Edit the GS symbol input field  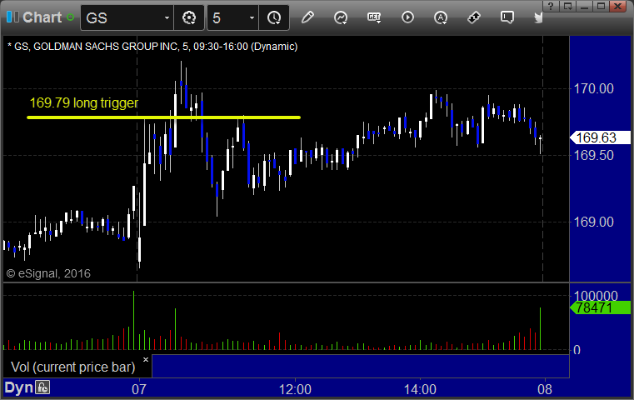(x=121, y=17)
